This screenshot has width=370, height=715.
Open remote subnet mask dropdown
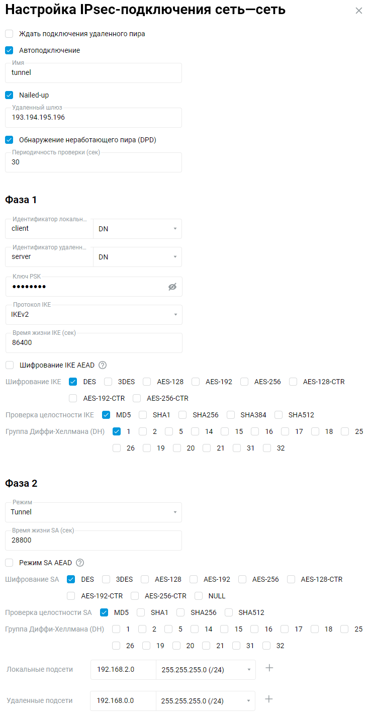[206, 701]
